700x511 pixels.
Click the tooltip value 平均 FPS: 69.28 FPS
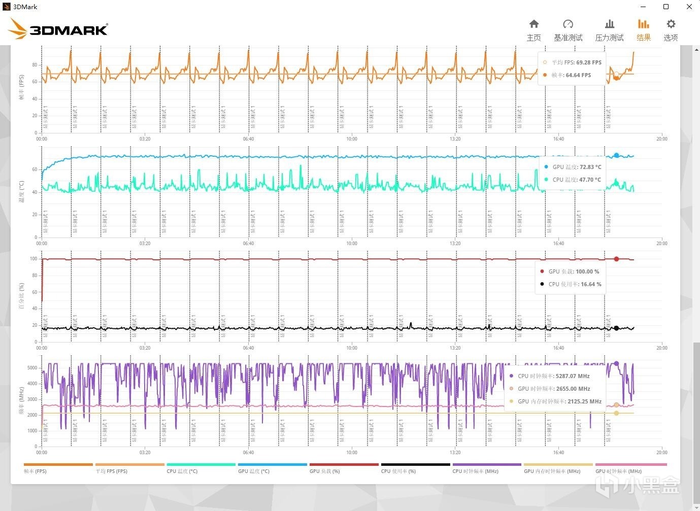(x=576, y=62)
